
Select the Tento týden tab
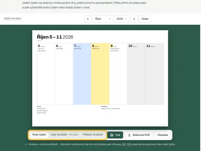click(x=39, y=135)
